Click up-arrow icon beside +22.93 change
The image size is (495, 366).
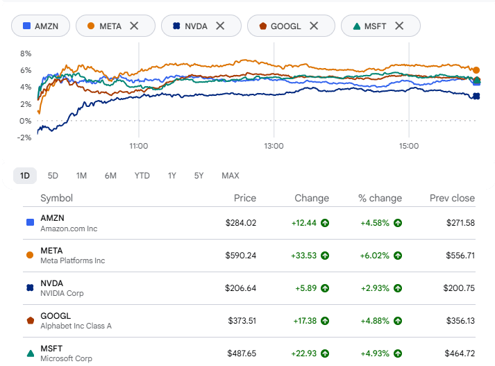click(x=325, y=353)
